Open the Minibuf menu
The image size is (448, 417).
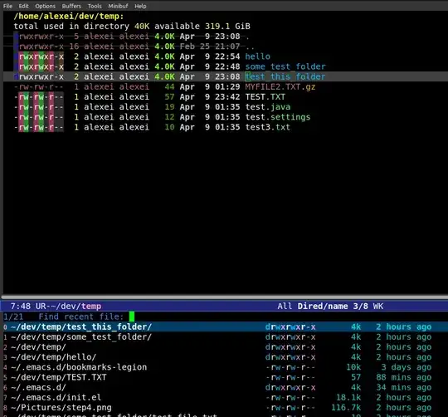point(118,6)
